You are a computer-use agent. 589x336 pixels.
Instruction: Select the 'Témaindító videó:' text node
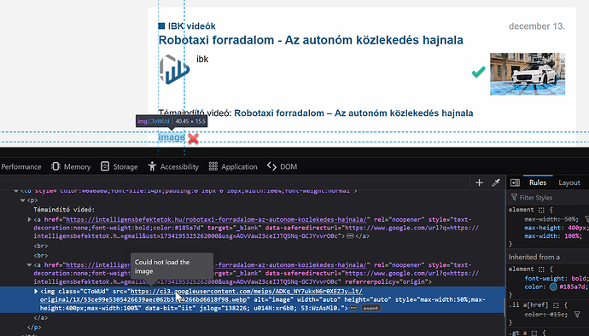[x=64, y=210]
